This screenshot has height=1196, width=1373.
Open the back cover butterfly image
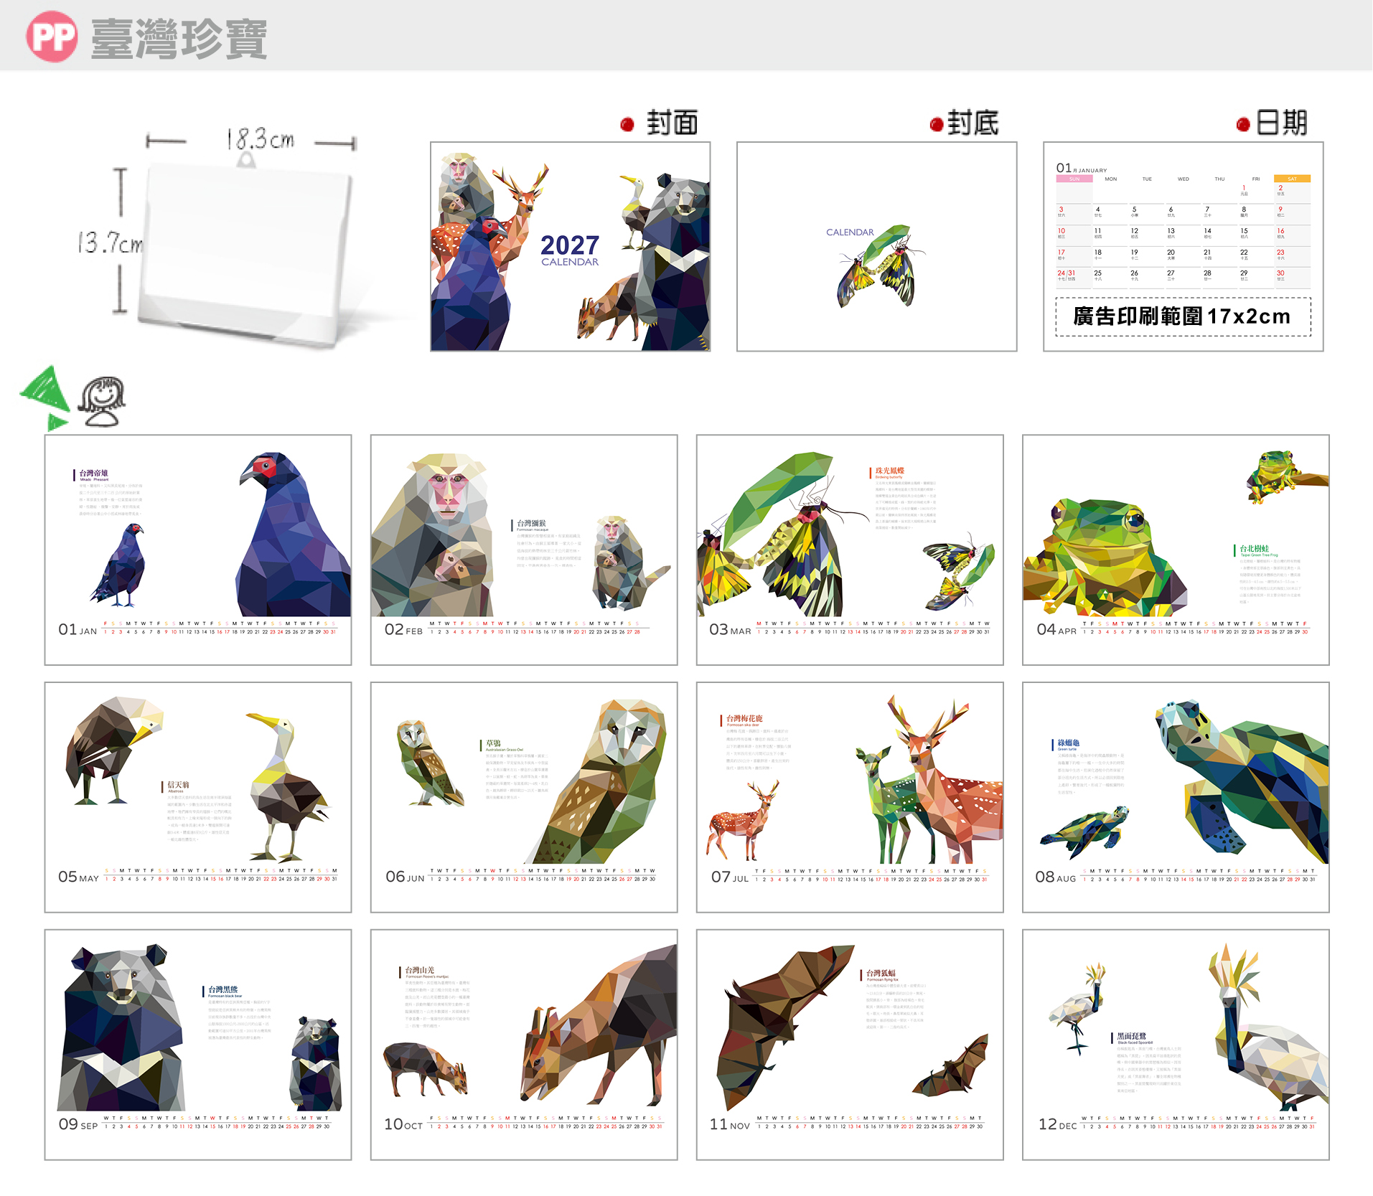click(877, 247)
